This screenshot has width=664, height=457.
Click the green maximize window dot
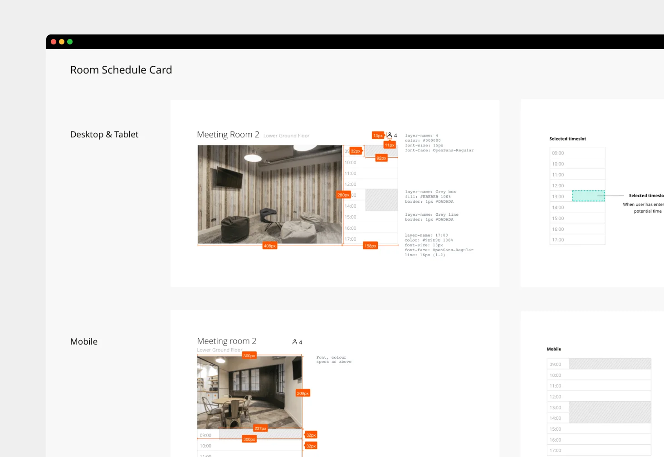(70, 42)
